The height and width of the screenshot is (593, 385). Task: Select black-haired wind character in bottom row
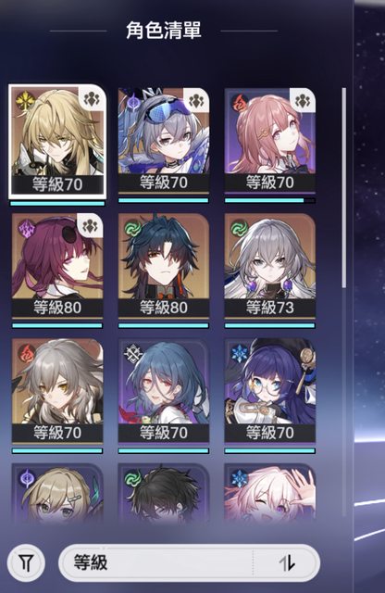pos(164,492)
